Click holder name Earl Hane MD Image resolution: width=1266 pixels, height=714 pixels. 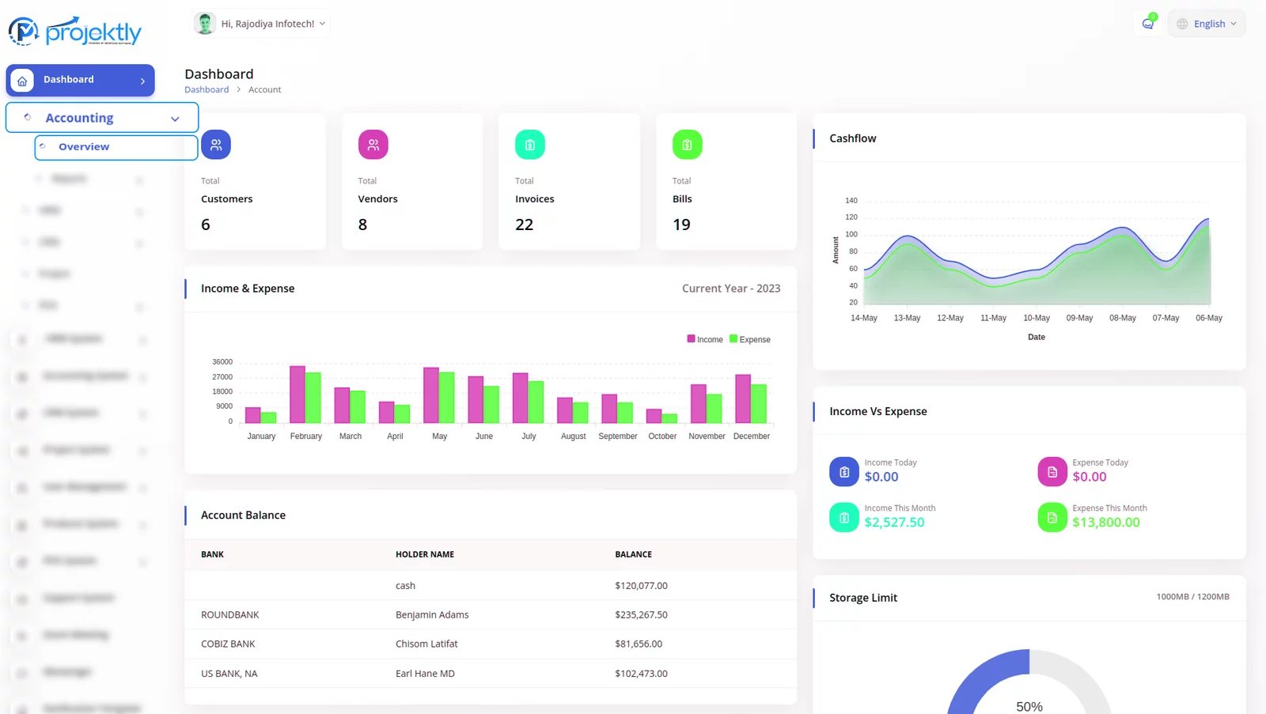[425, 674]
